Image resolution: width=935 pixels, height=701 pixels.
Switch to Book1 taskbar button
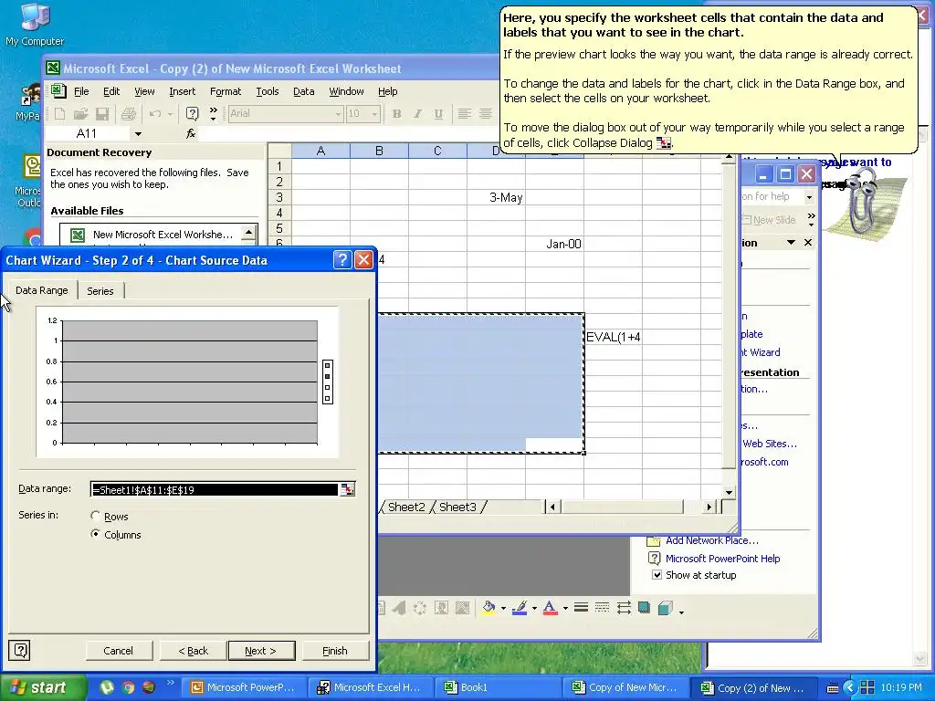point(498,687)
